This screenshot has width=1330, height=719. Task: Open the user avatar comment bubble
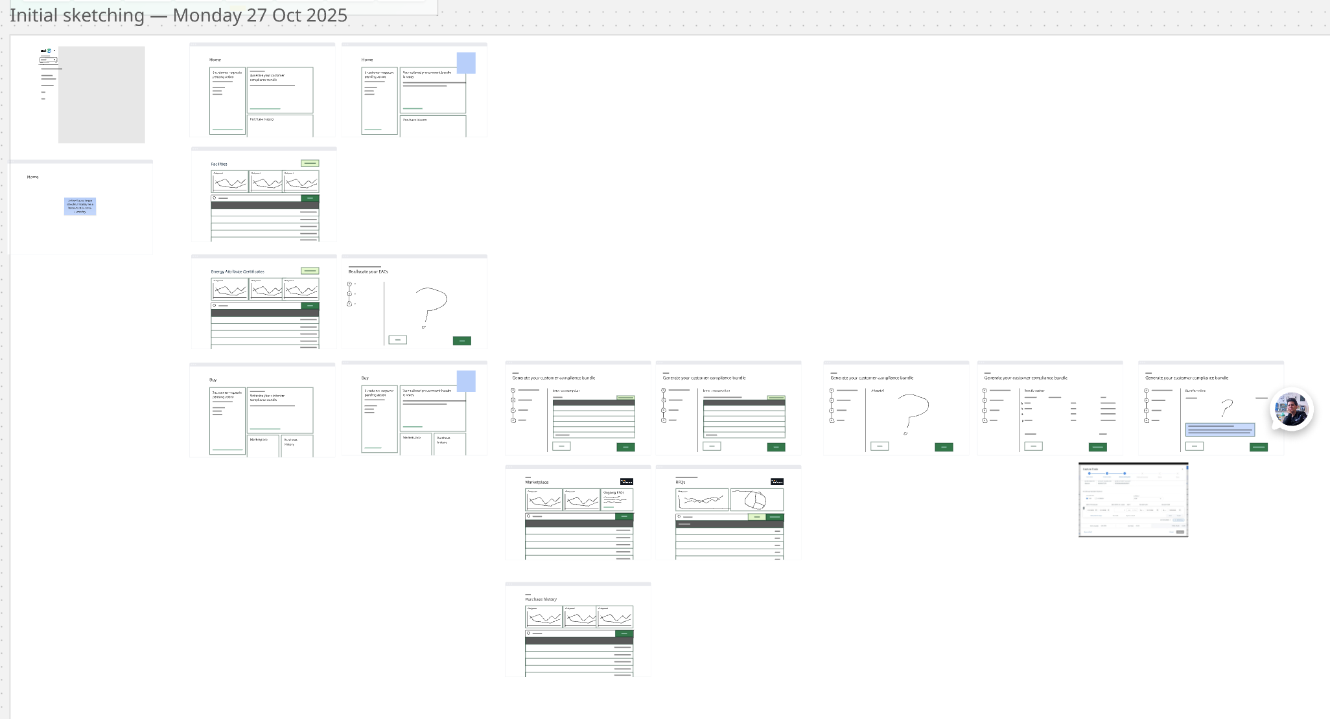[x=1291, y=409]
